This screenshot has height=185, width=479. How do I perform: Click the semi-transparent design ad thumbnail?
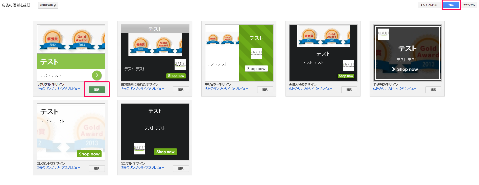tap(408, 53)
